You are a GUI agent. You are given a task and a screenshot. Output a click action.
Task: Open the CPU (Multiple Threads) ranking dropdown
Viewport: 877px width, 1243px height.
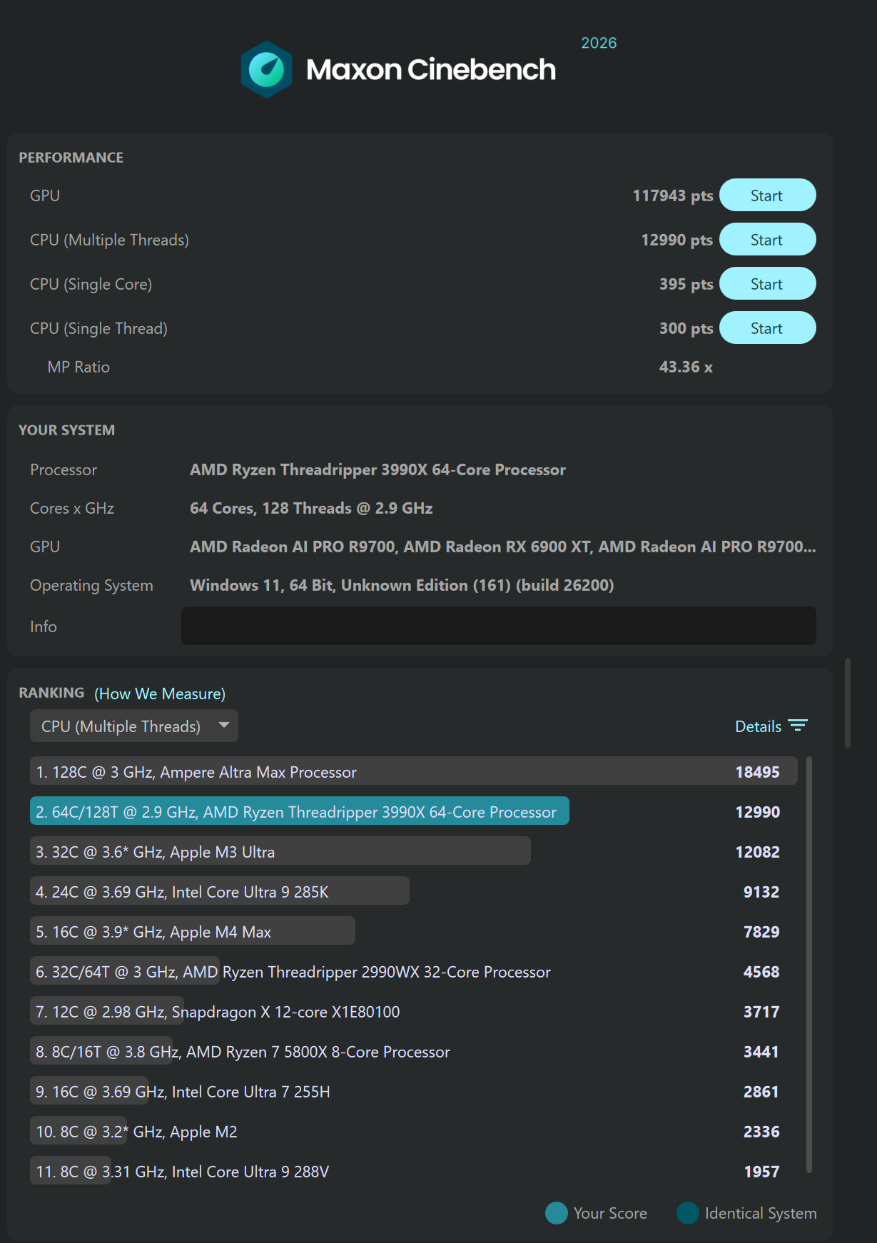[x=134, y=726]
